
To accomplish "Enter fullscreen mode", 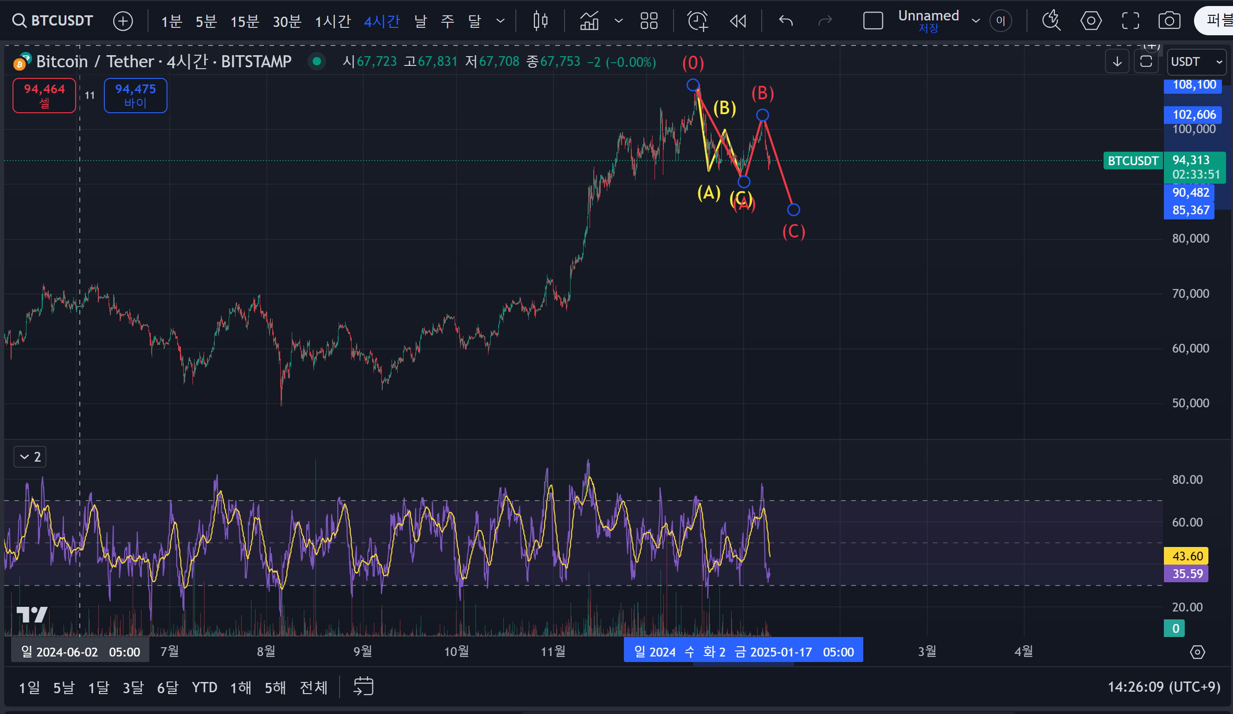I will (1130, 20).
